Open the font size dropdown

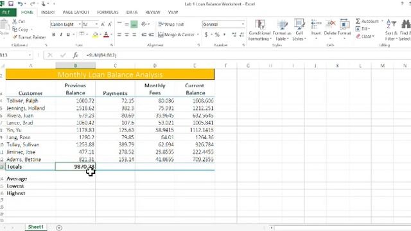pos(96,24)
